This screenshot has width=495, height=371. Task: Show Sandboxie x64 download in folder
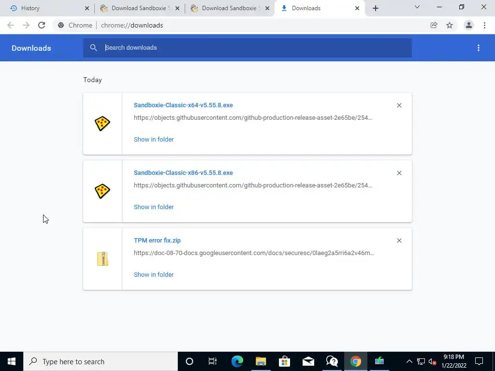(154, 140)
